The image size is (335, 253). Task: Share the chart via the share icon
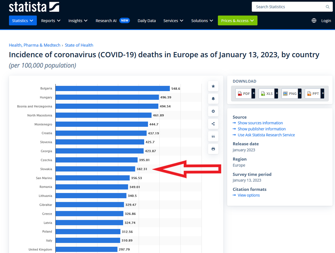pos(213,124)
